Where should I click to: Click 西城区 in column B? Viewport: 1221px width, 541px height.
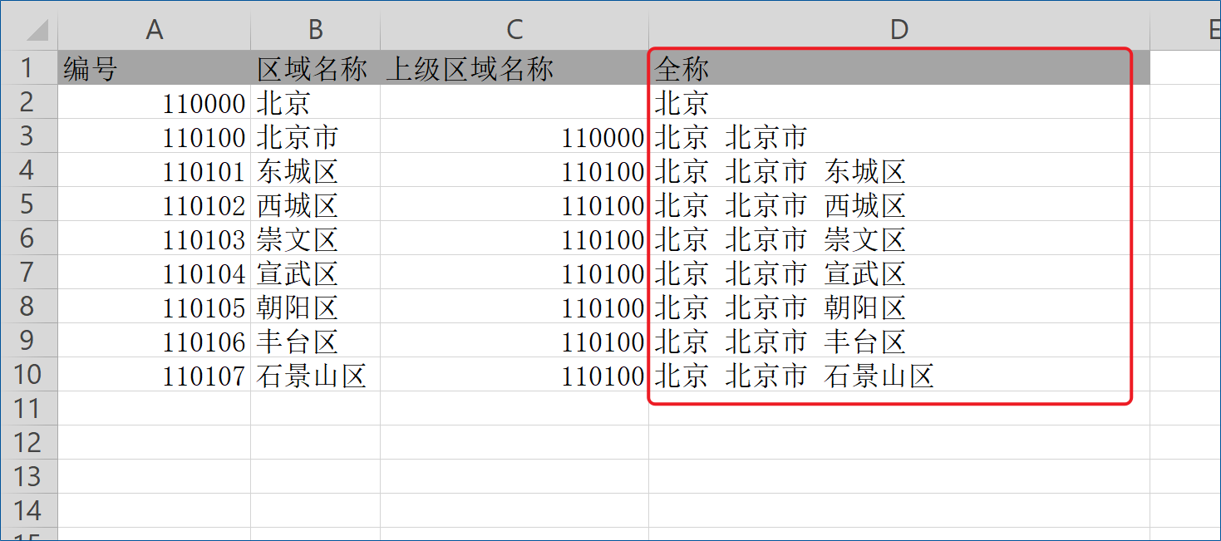(x=315, y=204)
